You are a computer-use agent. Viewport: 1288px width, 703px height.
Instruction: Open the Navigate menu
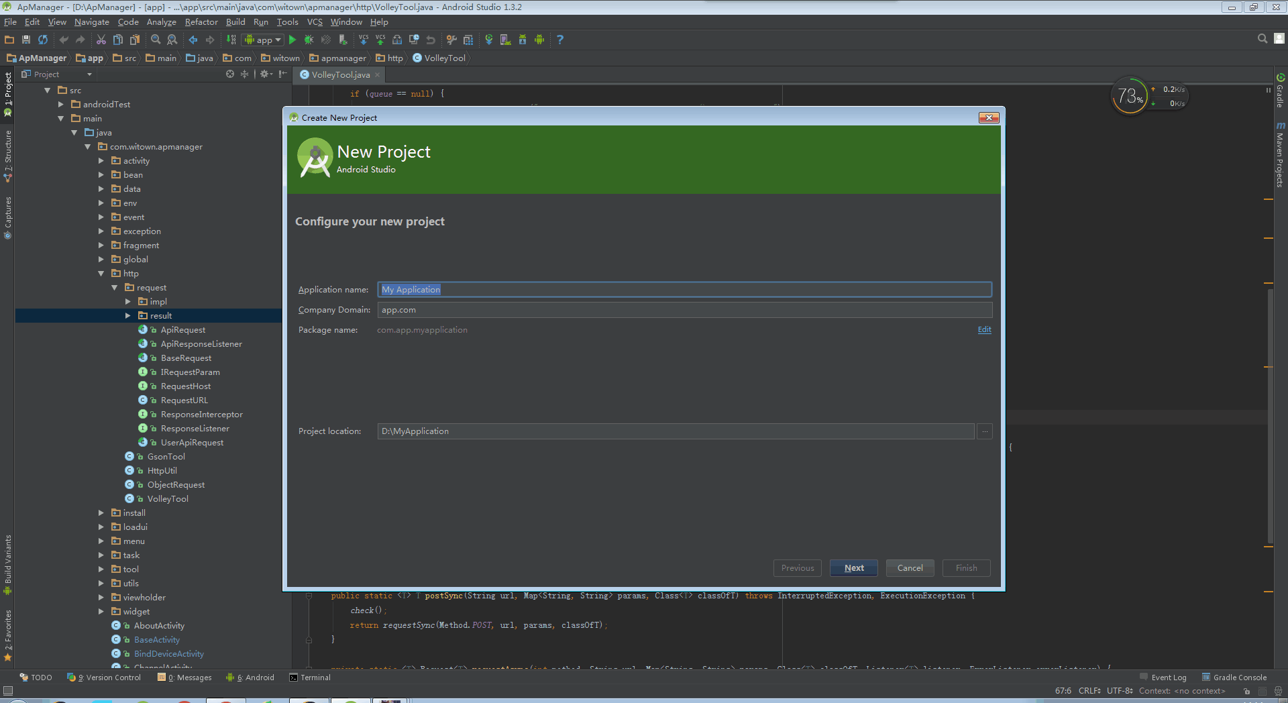tap(92, 22)
